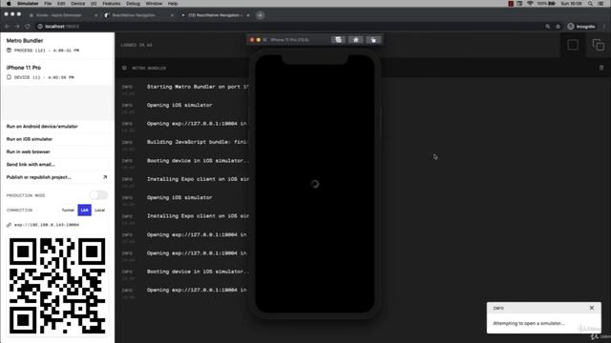Click the Incognito profile indicator
The width and height of the screenshot is (611, 343).
[581, 27]
